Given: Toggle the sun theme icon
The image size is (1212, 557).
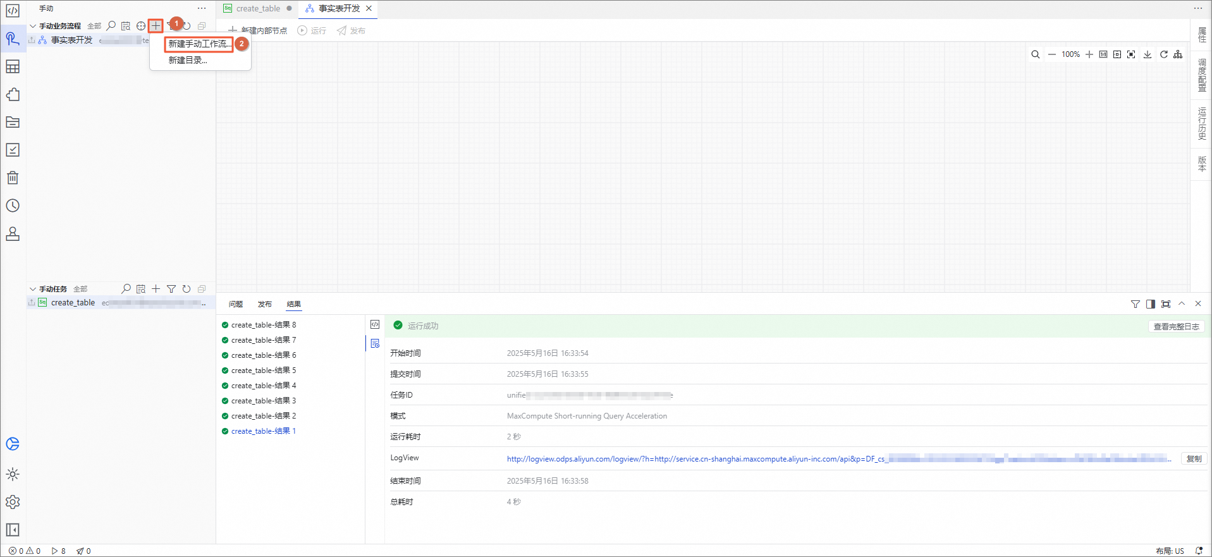Looking at the screenshot, I should click(x=13, y=474).
